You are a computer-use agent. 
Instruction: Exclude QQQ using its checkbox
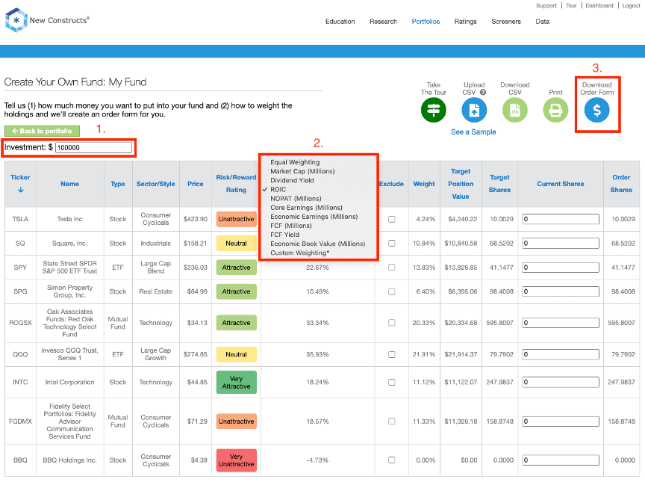[x=392, y=354]
